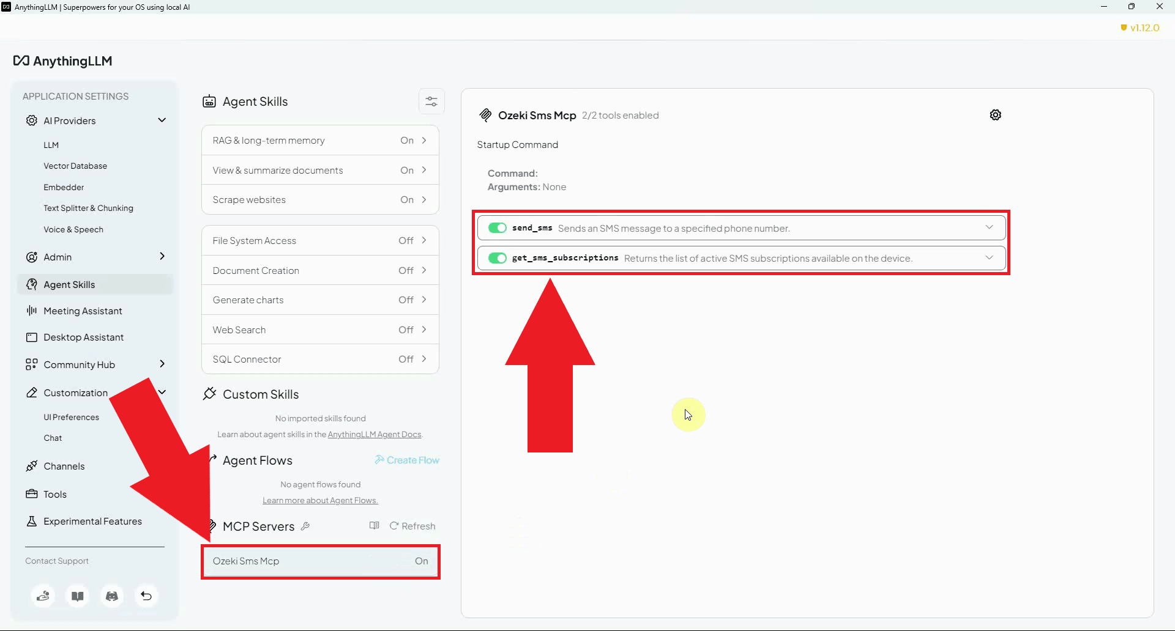Open the Ozeki Sms Mcp settings gear
The width and height of the screenshot is (1175, 631).
(996, 115)
